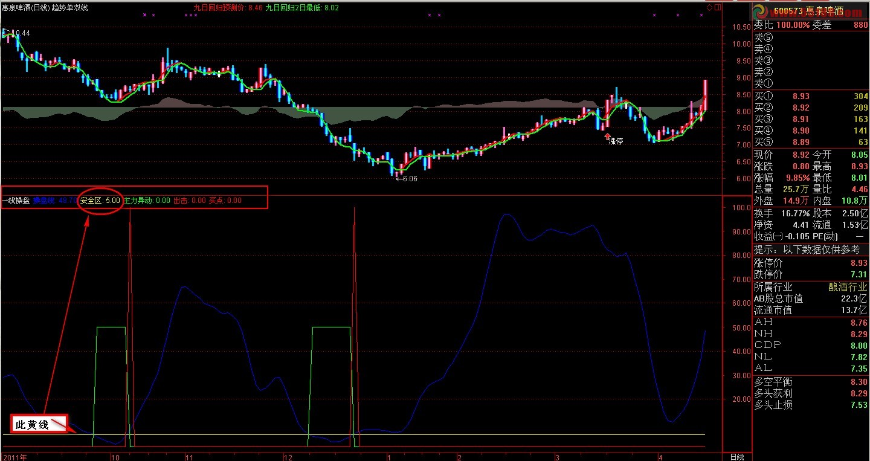Click the 2011年 label on the time axis
The width and height of the screenshot is (870, 461).
tap(15, 457)
